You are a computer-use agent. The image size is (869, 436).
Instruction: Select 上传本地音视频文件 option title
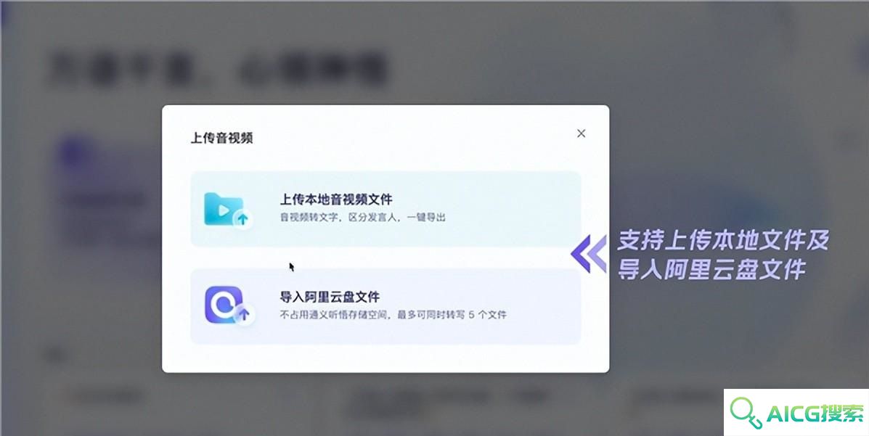click(x=336, y=199)
